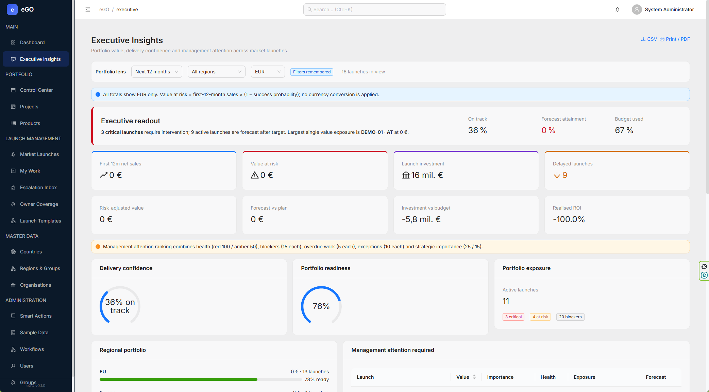This screenshot has height=392, width=709.
Task: Click the Realised ROI -100.0% value
Action: (x=569, y=219)
